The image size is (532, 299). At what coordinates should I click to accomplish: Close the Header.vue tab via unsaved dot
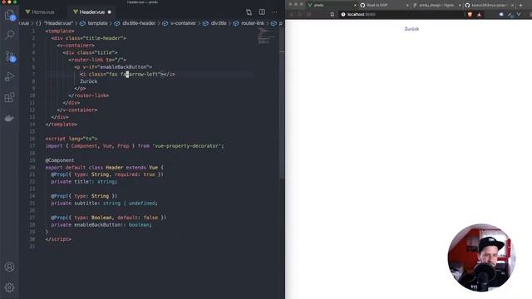[110, 12]
